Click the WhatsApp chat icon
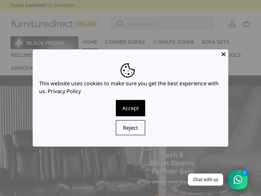 tap(238, 180)
